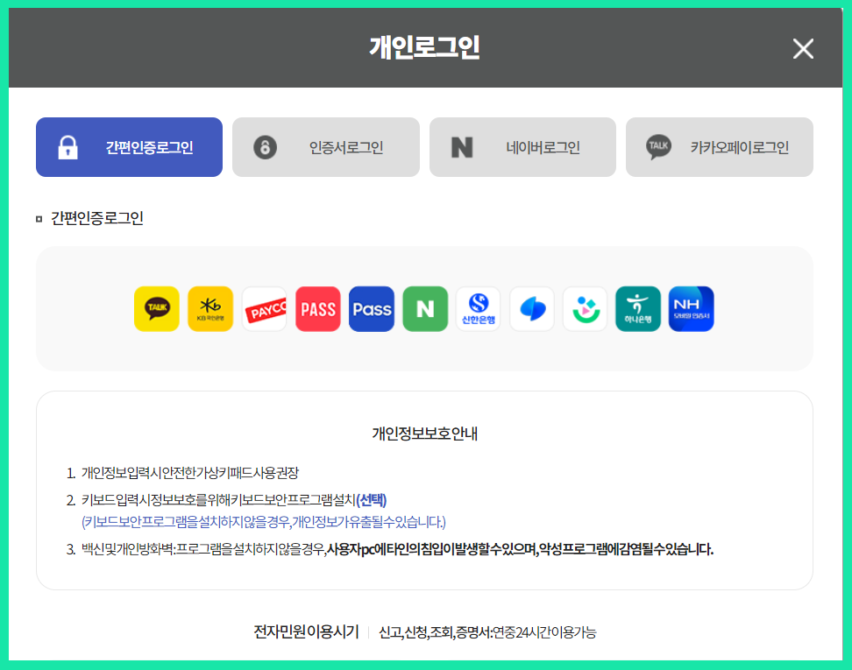Viewport: 852px width, 670px height.
Task: Click the 연중24시간이용가능 availability text
Action: (x=544, y=632)
